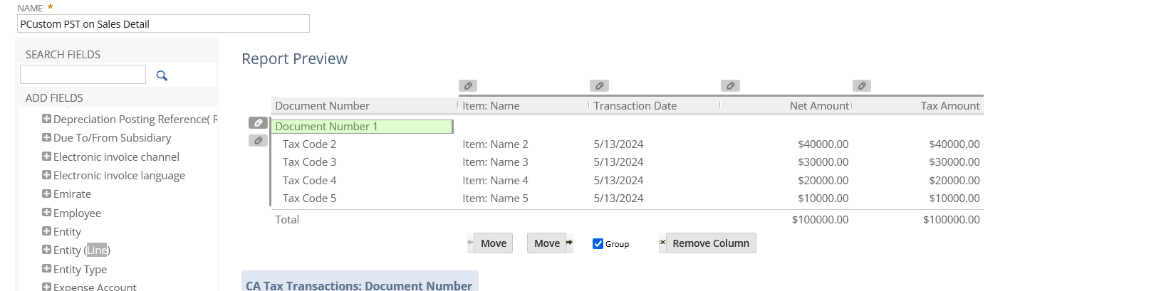Click edit icon above Transaction Date column
The height and width of the screenshot is (291, 1171).
(599, 86)
